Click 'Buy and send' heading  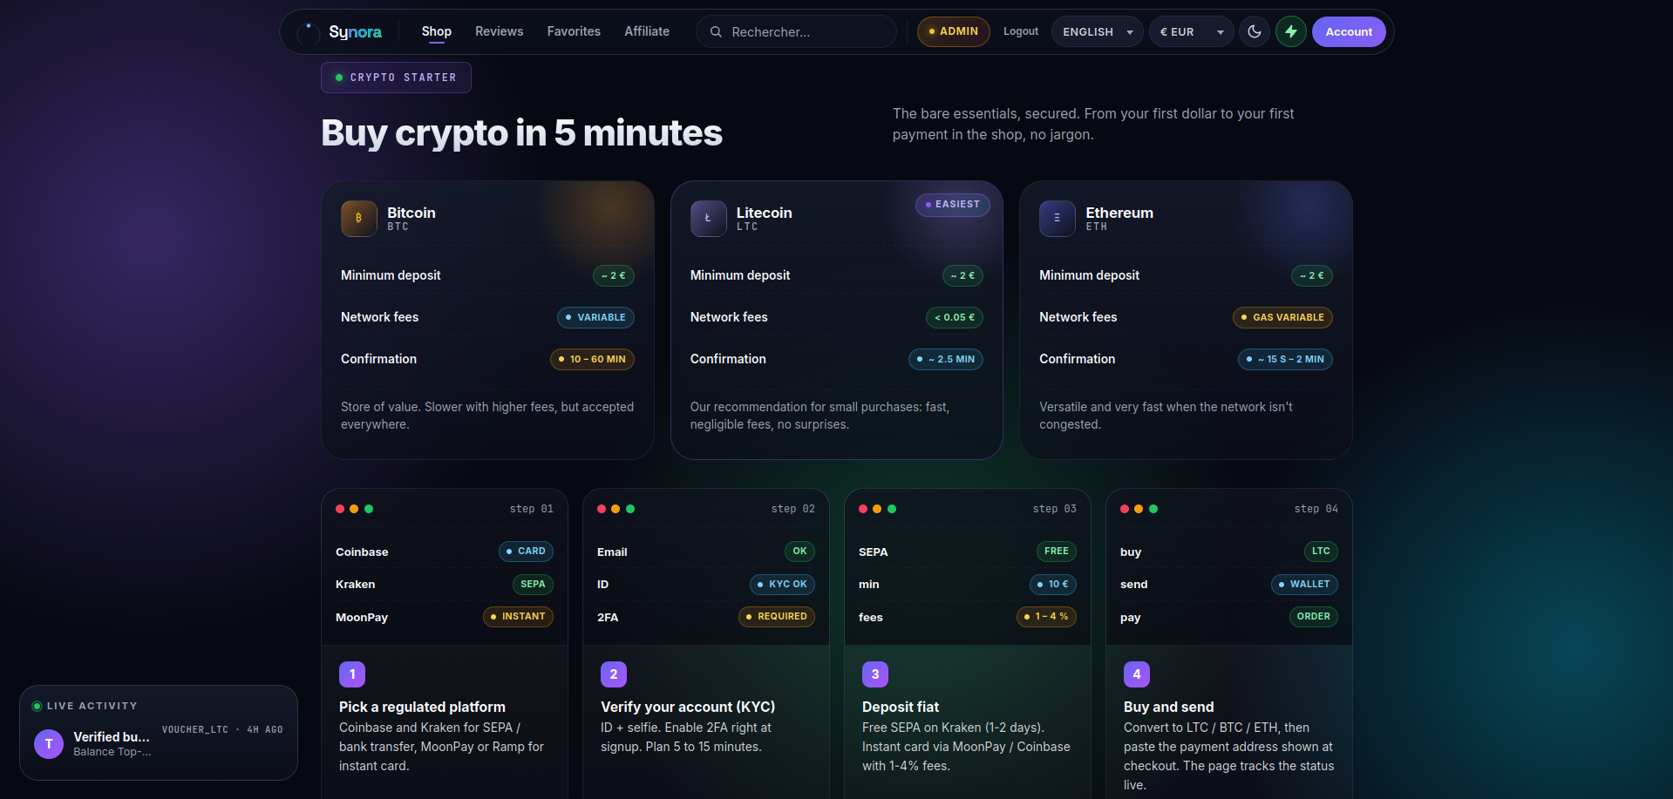[1168, 707]
